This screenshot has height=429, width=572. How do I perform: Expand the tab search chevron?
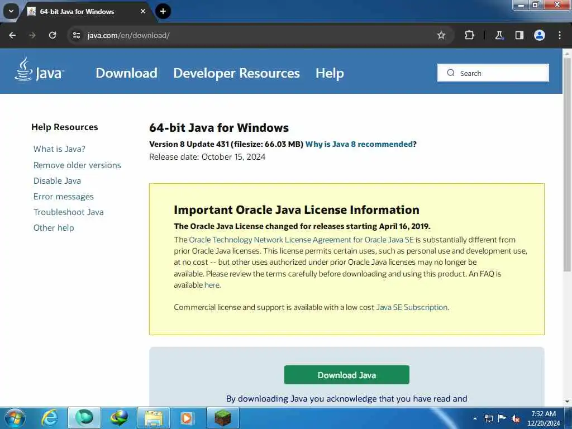coord(11,11)
